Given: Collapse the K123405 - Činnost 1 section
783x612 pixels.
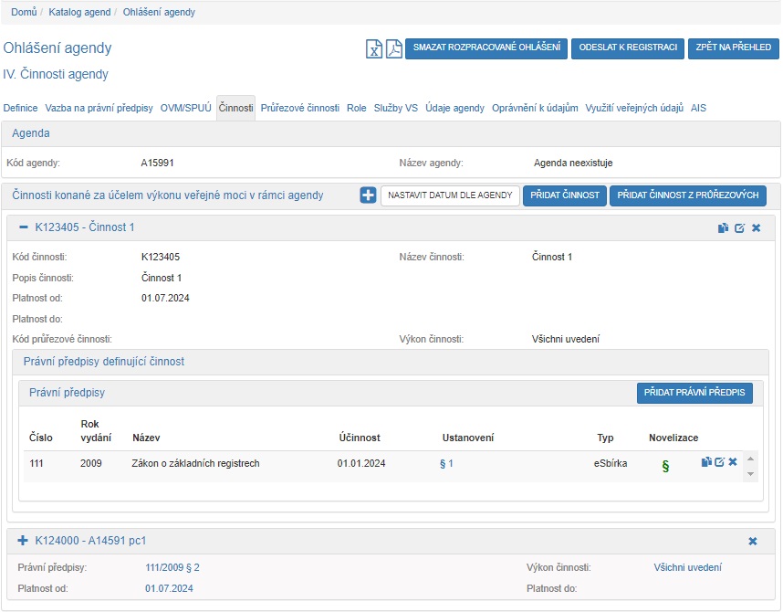Looking at the screenshot, I should pos(24,227).
